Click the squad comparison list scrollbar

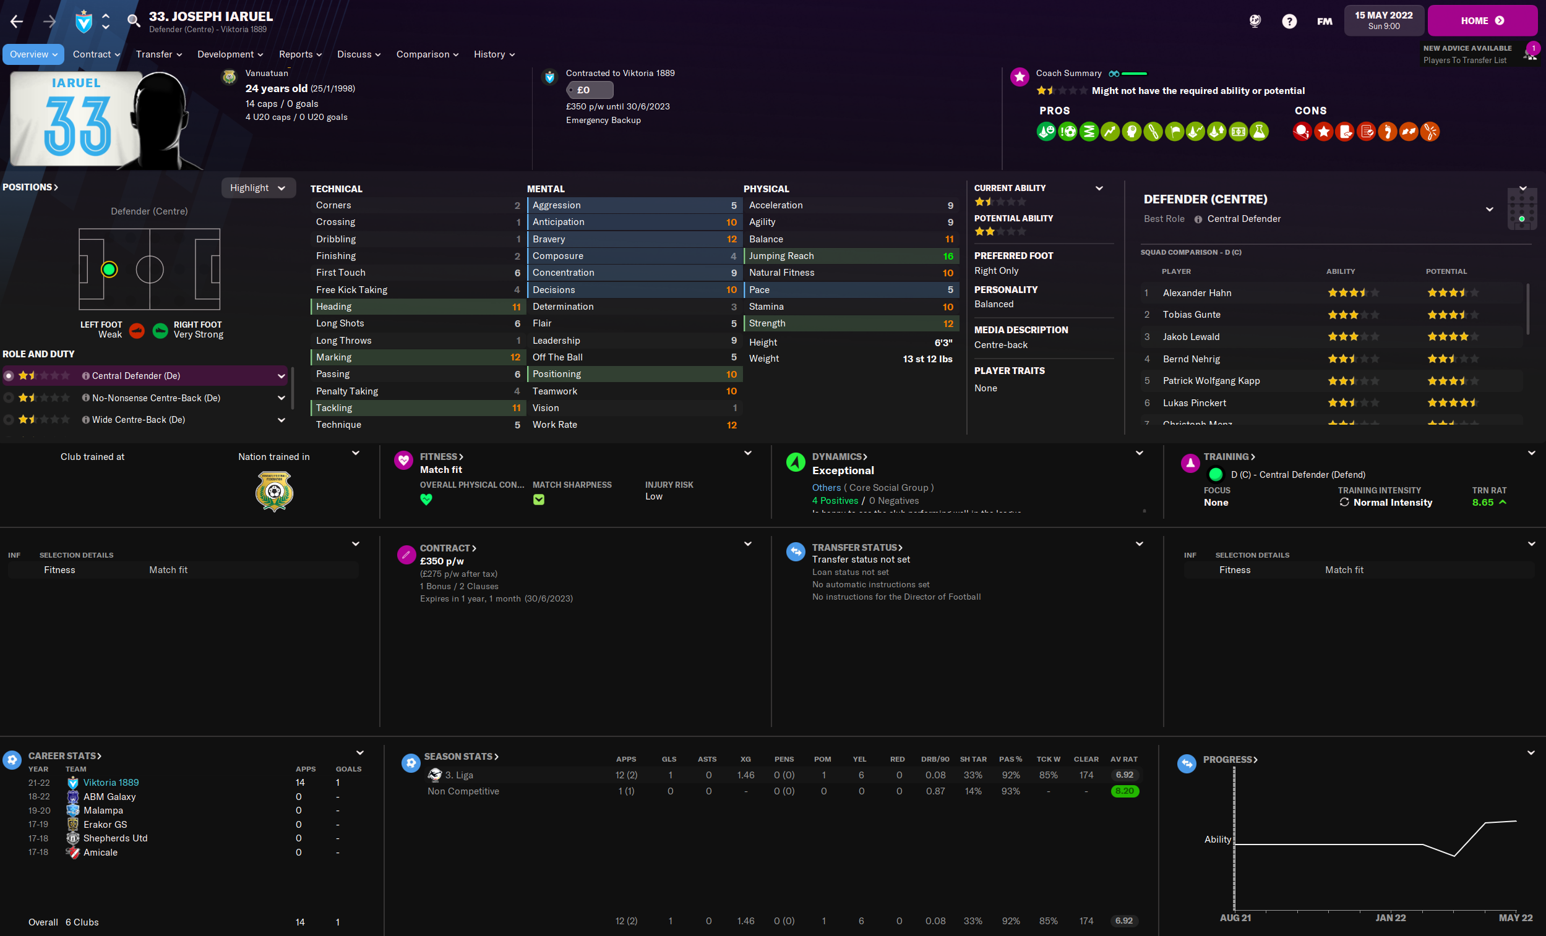point(1527,308)
